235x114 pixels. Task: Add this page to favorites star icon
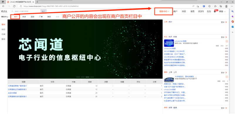(x=198, y=6)
